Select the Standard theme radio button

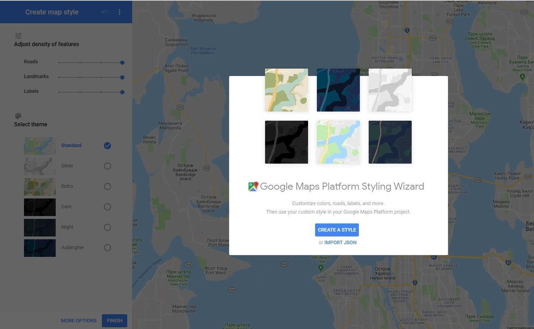pyautogui.click(x=108, y=146)
